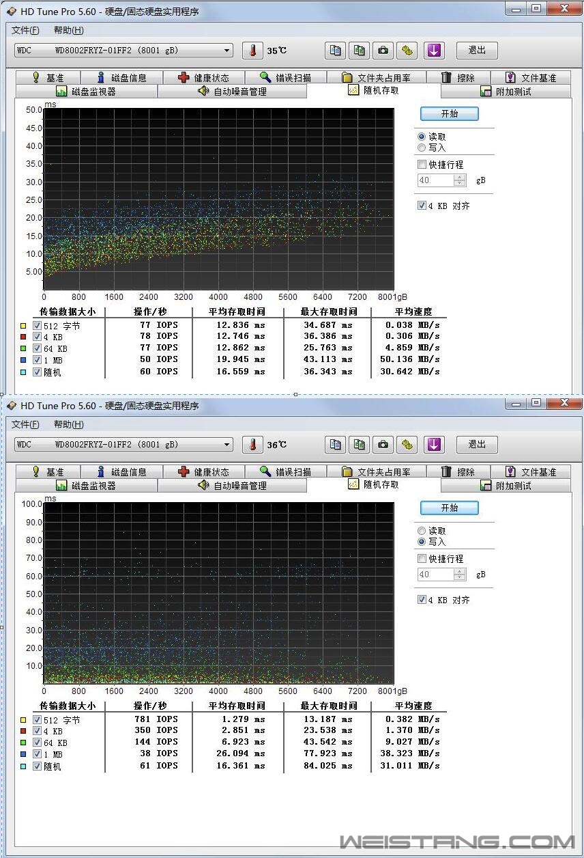Click the 12.836 ms average access value
The image size is (584, 858).
(240, 325)
